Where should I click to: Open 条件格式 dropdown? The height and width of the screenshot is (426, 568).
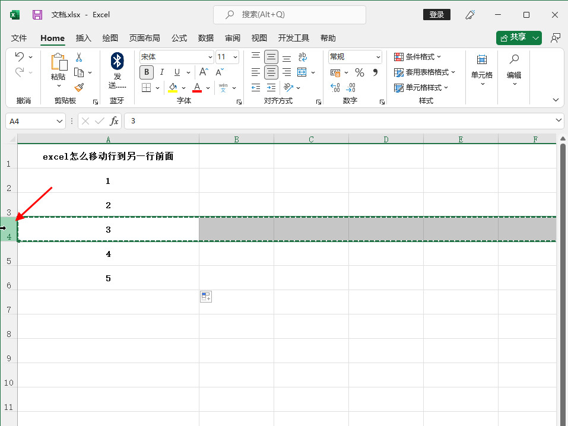[418, 57]
